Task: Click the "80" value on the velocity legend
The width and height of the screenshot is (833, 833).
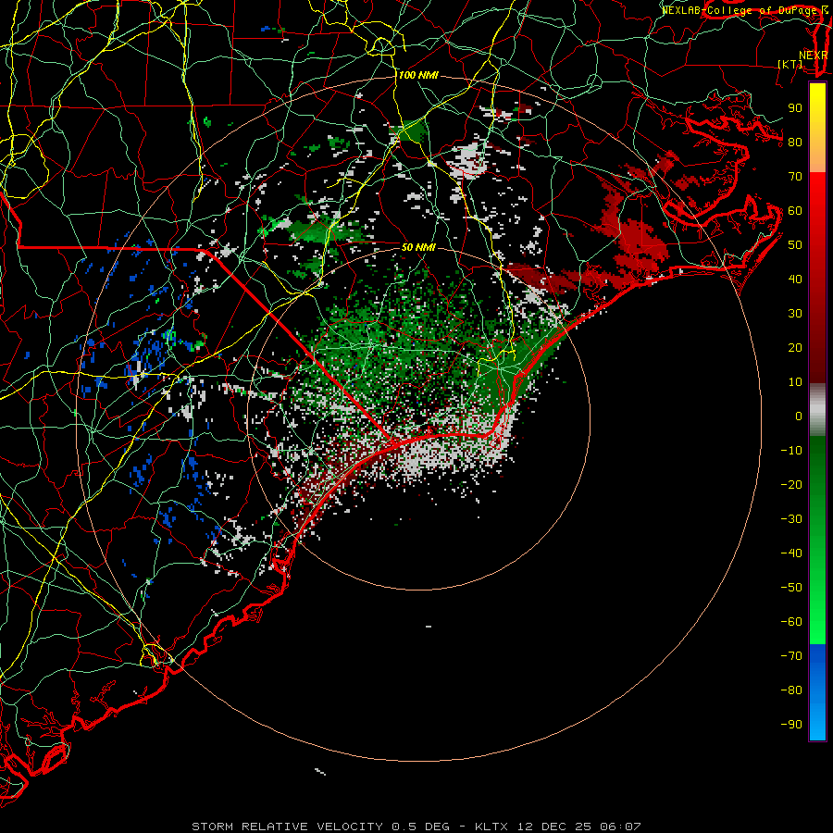Action: (x=795, y=142)
